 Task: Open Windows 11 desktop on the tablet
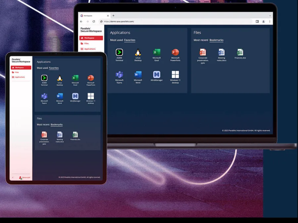[x=91, y=98]
